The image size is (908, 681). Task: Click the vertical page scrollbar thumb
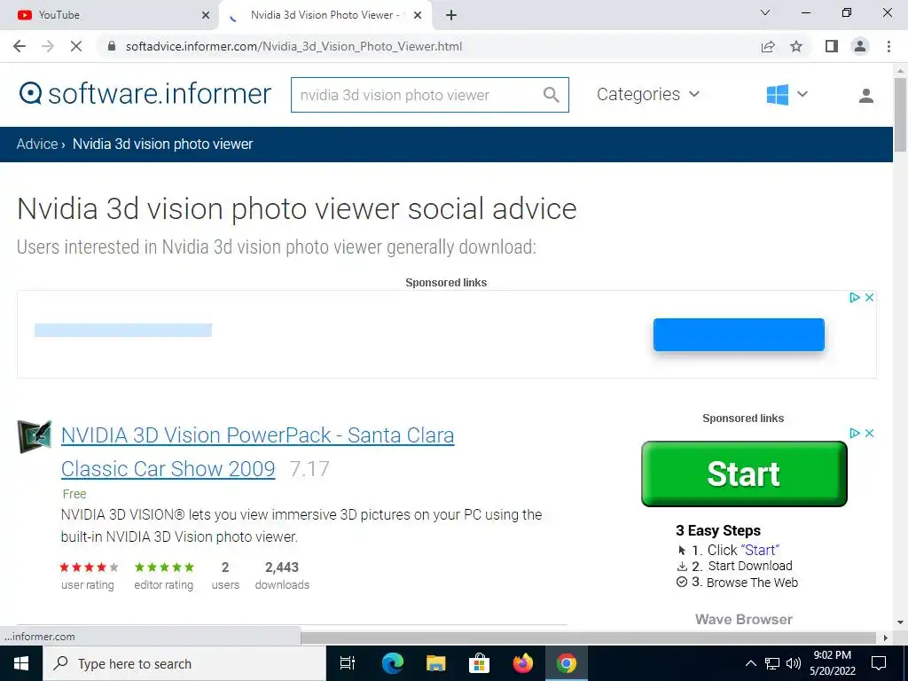(901, 113)
